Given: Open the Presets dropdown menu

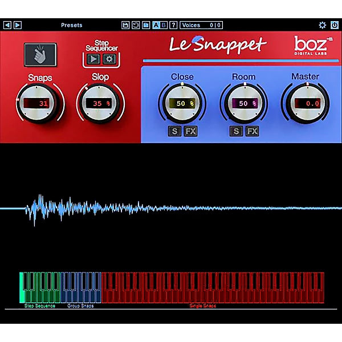Looking at the screenshot, I should tap(72, 25).
